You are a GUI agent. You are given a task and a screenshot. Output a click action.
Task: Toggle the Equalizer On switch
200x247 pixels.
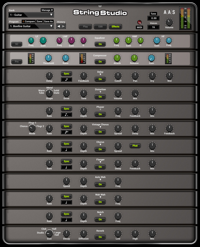point(100,44)
